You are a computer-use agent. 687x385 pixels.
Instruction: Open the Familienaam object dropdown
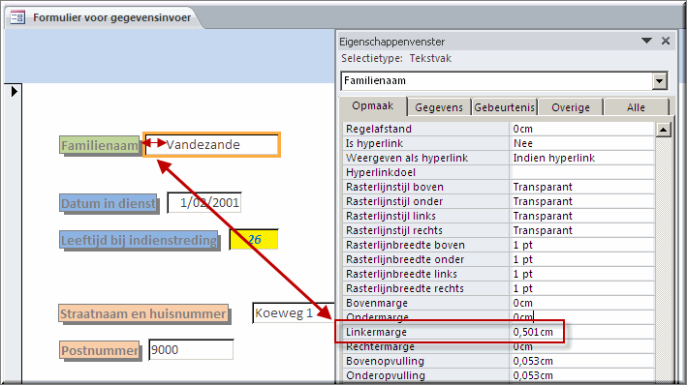click(x=660, y=81)
